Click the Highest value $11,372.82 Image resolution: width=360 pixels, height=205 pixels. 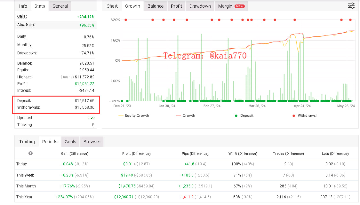[x=84, y=77]
